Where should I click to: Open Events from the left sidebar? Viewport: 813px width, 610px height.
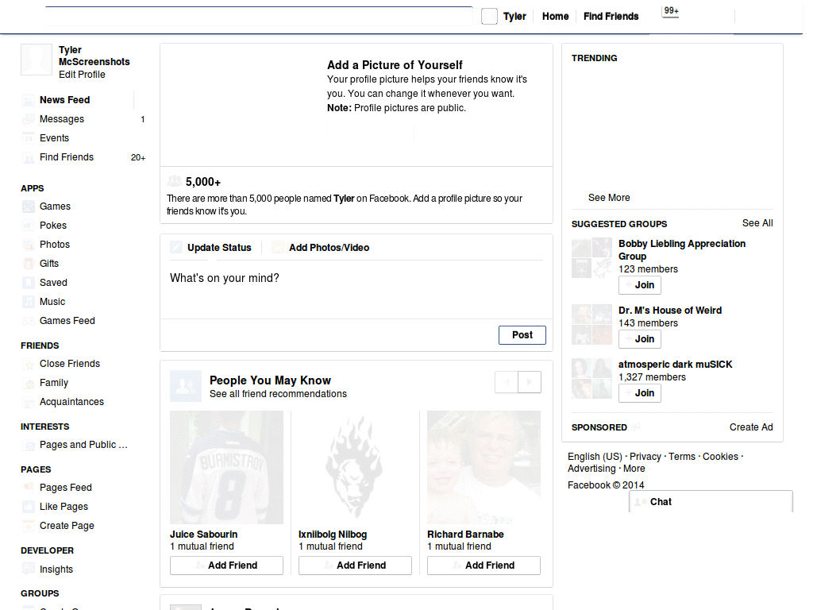click(x=52, y=138)
